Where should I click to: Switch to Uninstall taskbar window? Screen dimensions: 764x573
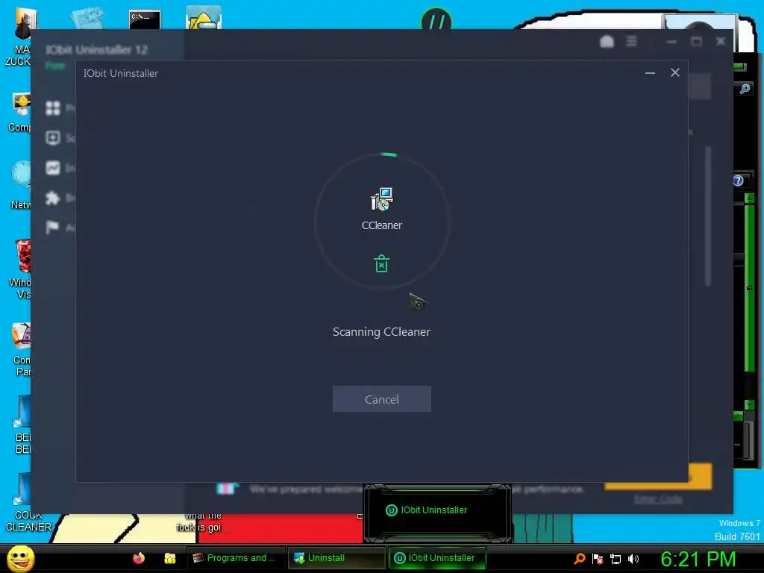336,558
